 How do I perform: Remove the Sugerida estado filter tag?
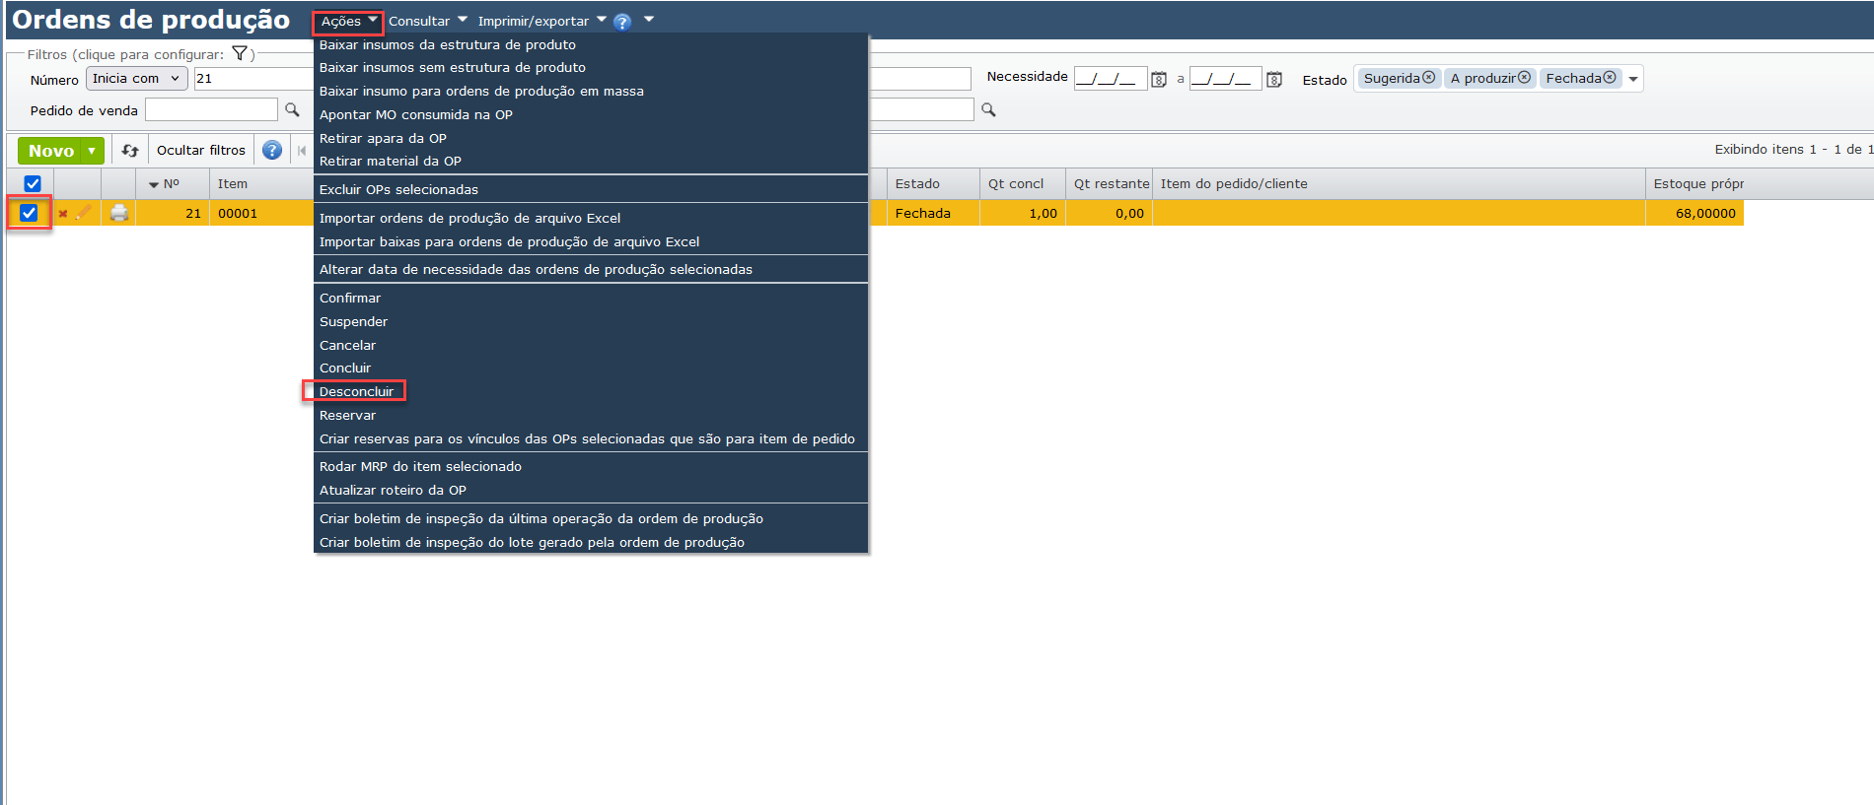click(x=1428, y=78)
